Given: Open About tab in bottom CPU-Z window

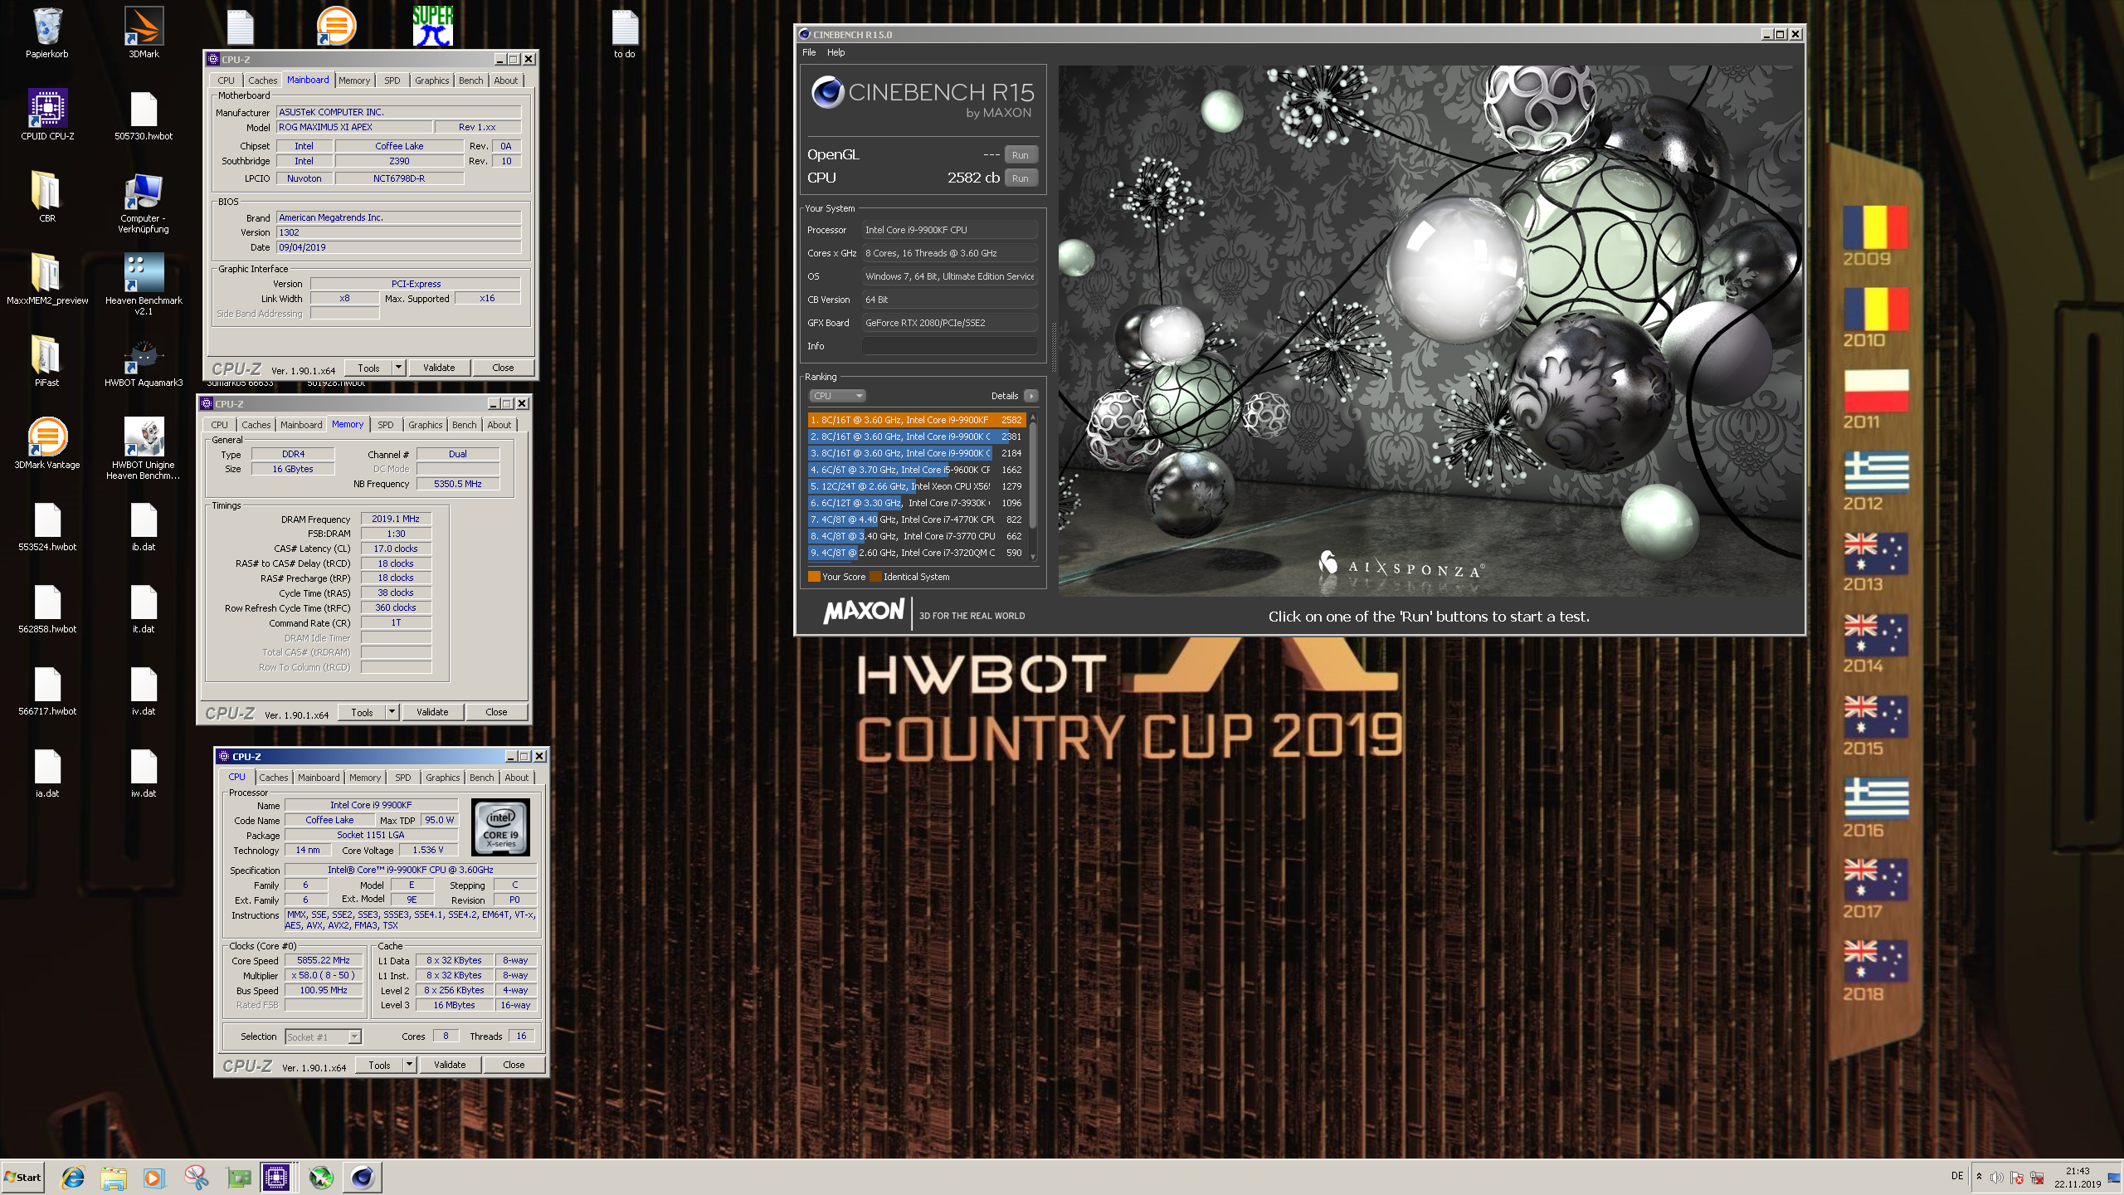Looking at the screenshot, I should (517, 778).
